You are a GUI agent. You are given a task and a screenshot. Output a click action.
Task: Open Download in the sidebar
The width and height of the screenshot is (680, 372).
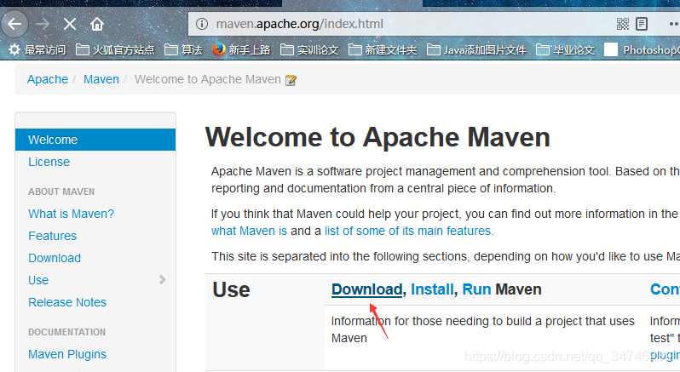(55, 258)
